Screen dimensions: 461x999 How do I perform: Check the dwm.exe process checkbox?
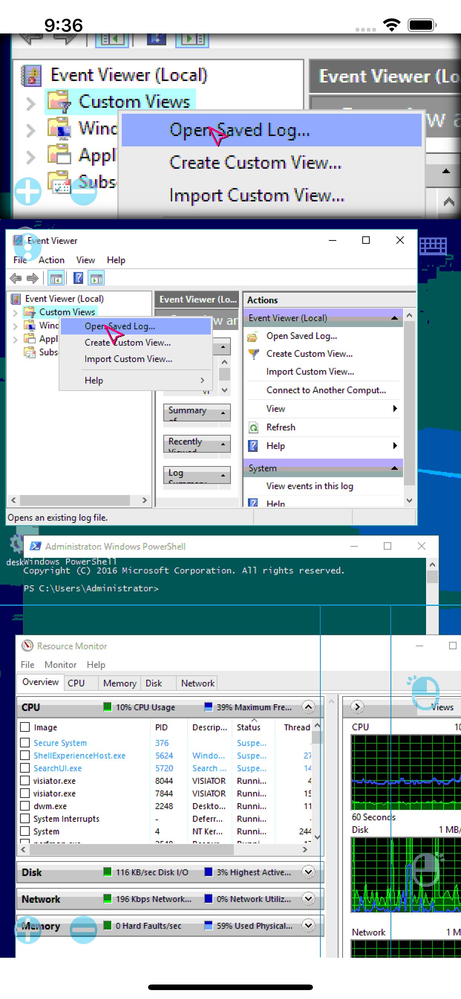(25, 806)
